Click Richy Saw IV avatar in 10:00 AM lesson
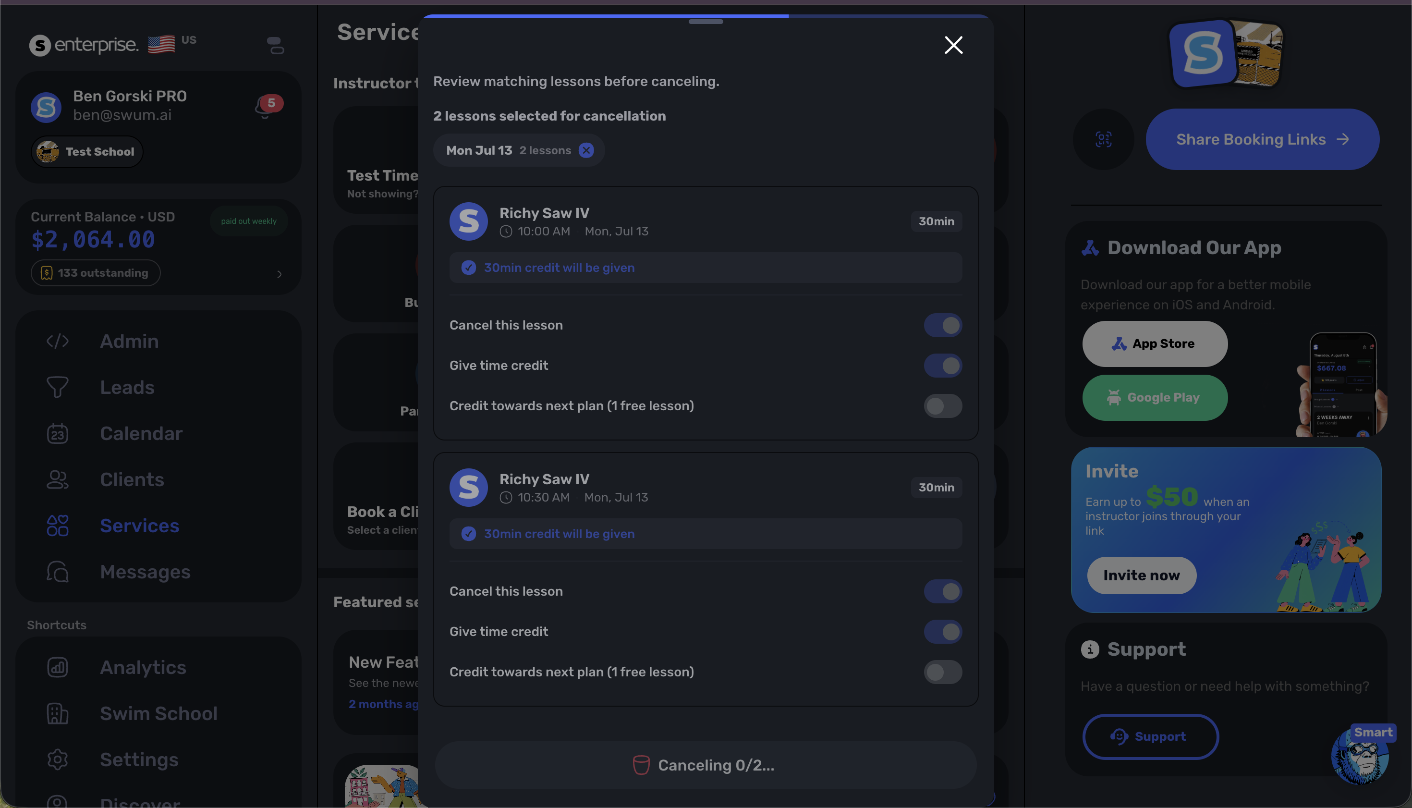Screen dimensions: 1412x808 (x=468, y=221)
